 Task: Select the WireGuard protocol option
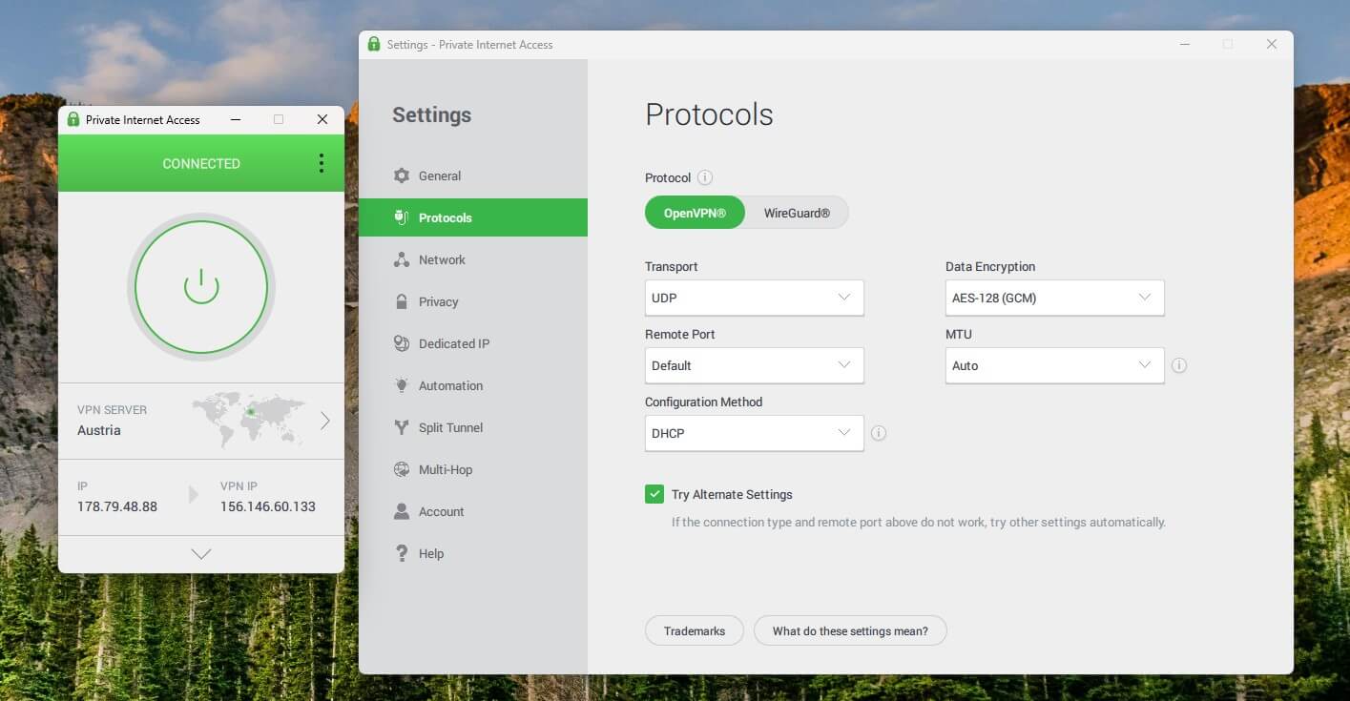[x=797, y=212]
